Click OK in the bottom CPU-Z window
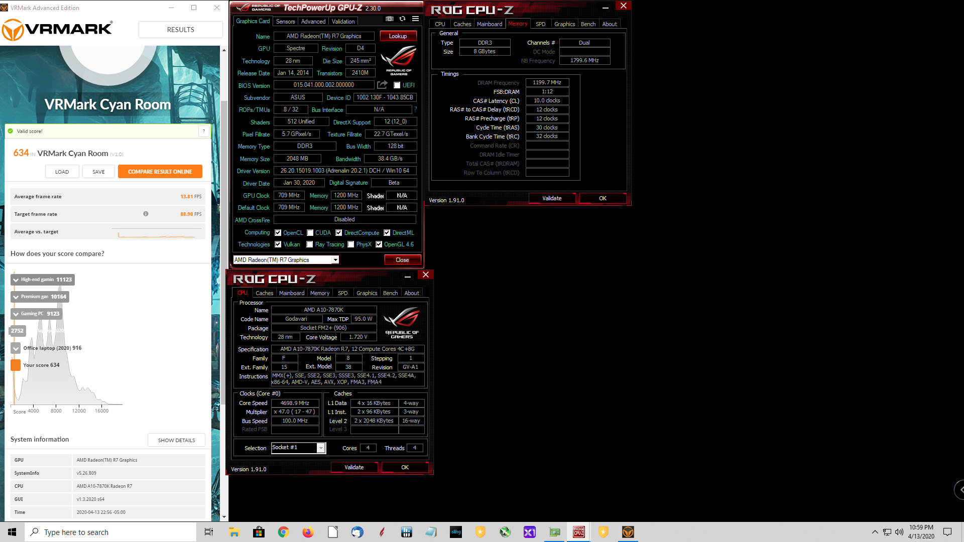The image size is (964, 542). coord(405,467)
